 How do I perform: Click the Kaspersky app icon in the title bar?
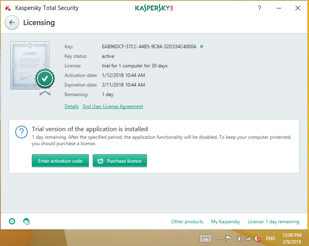coord(8,8)
